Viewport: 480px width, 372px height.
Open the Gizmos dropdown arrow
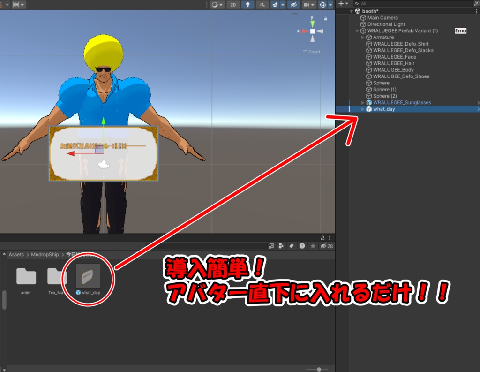330,5
